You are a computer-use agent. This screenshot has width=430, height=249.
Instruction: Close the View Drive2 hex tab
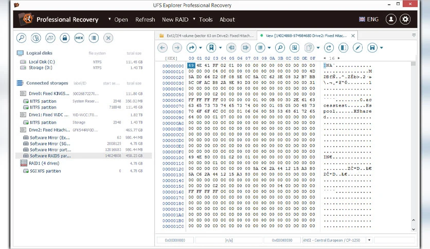(x=353, y=35)
